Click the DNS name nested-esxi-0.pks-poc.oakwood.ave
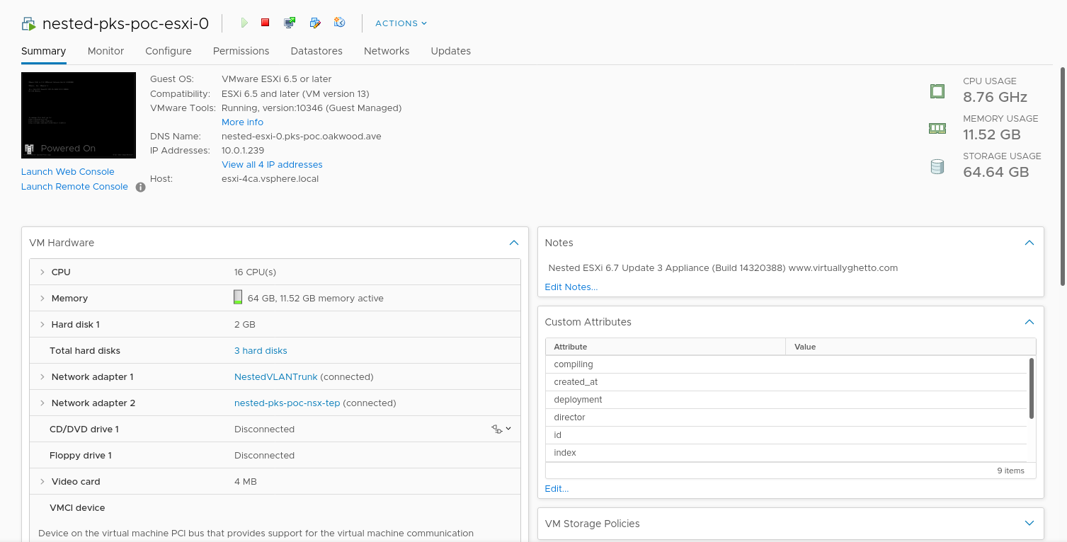Screen dimensions: 1067x542 (302, 137)
